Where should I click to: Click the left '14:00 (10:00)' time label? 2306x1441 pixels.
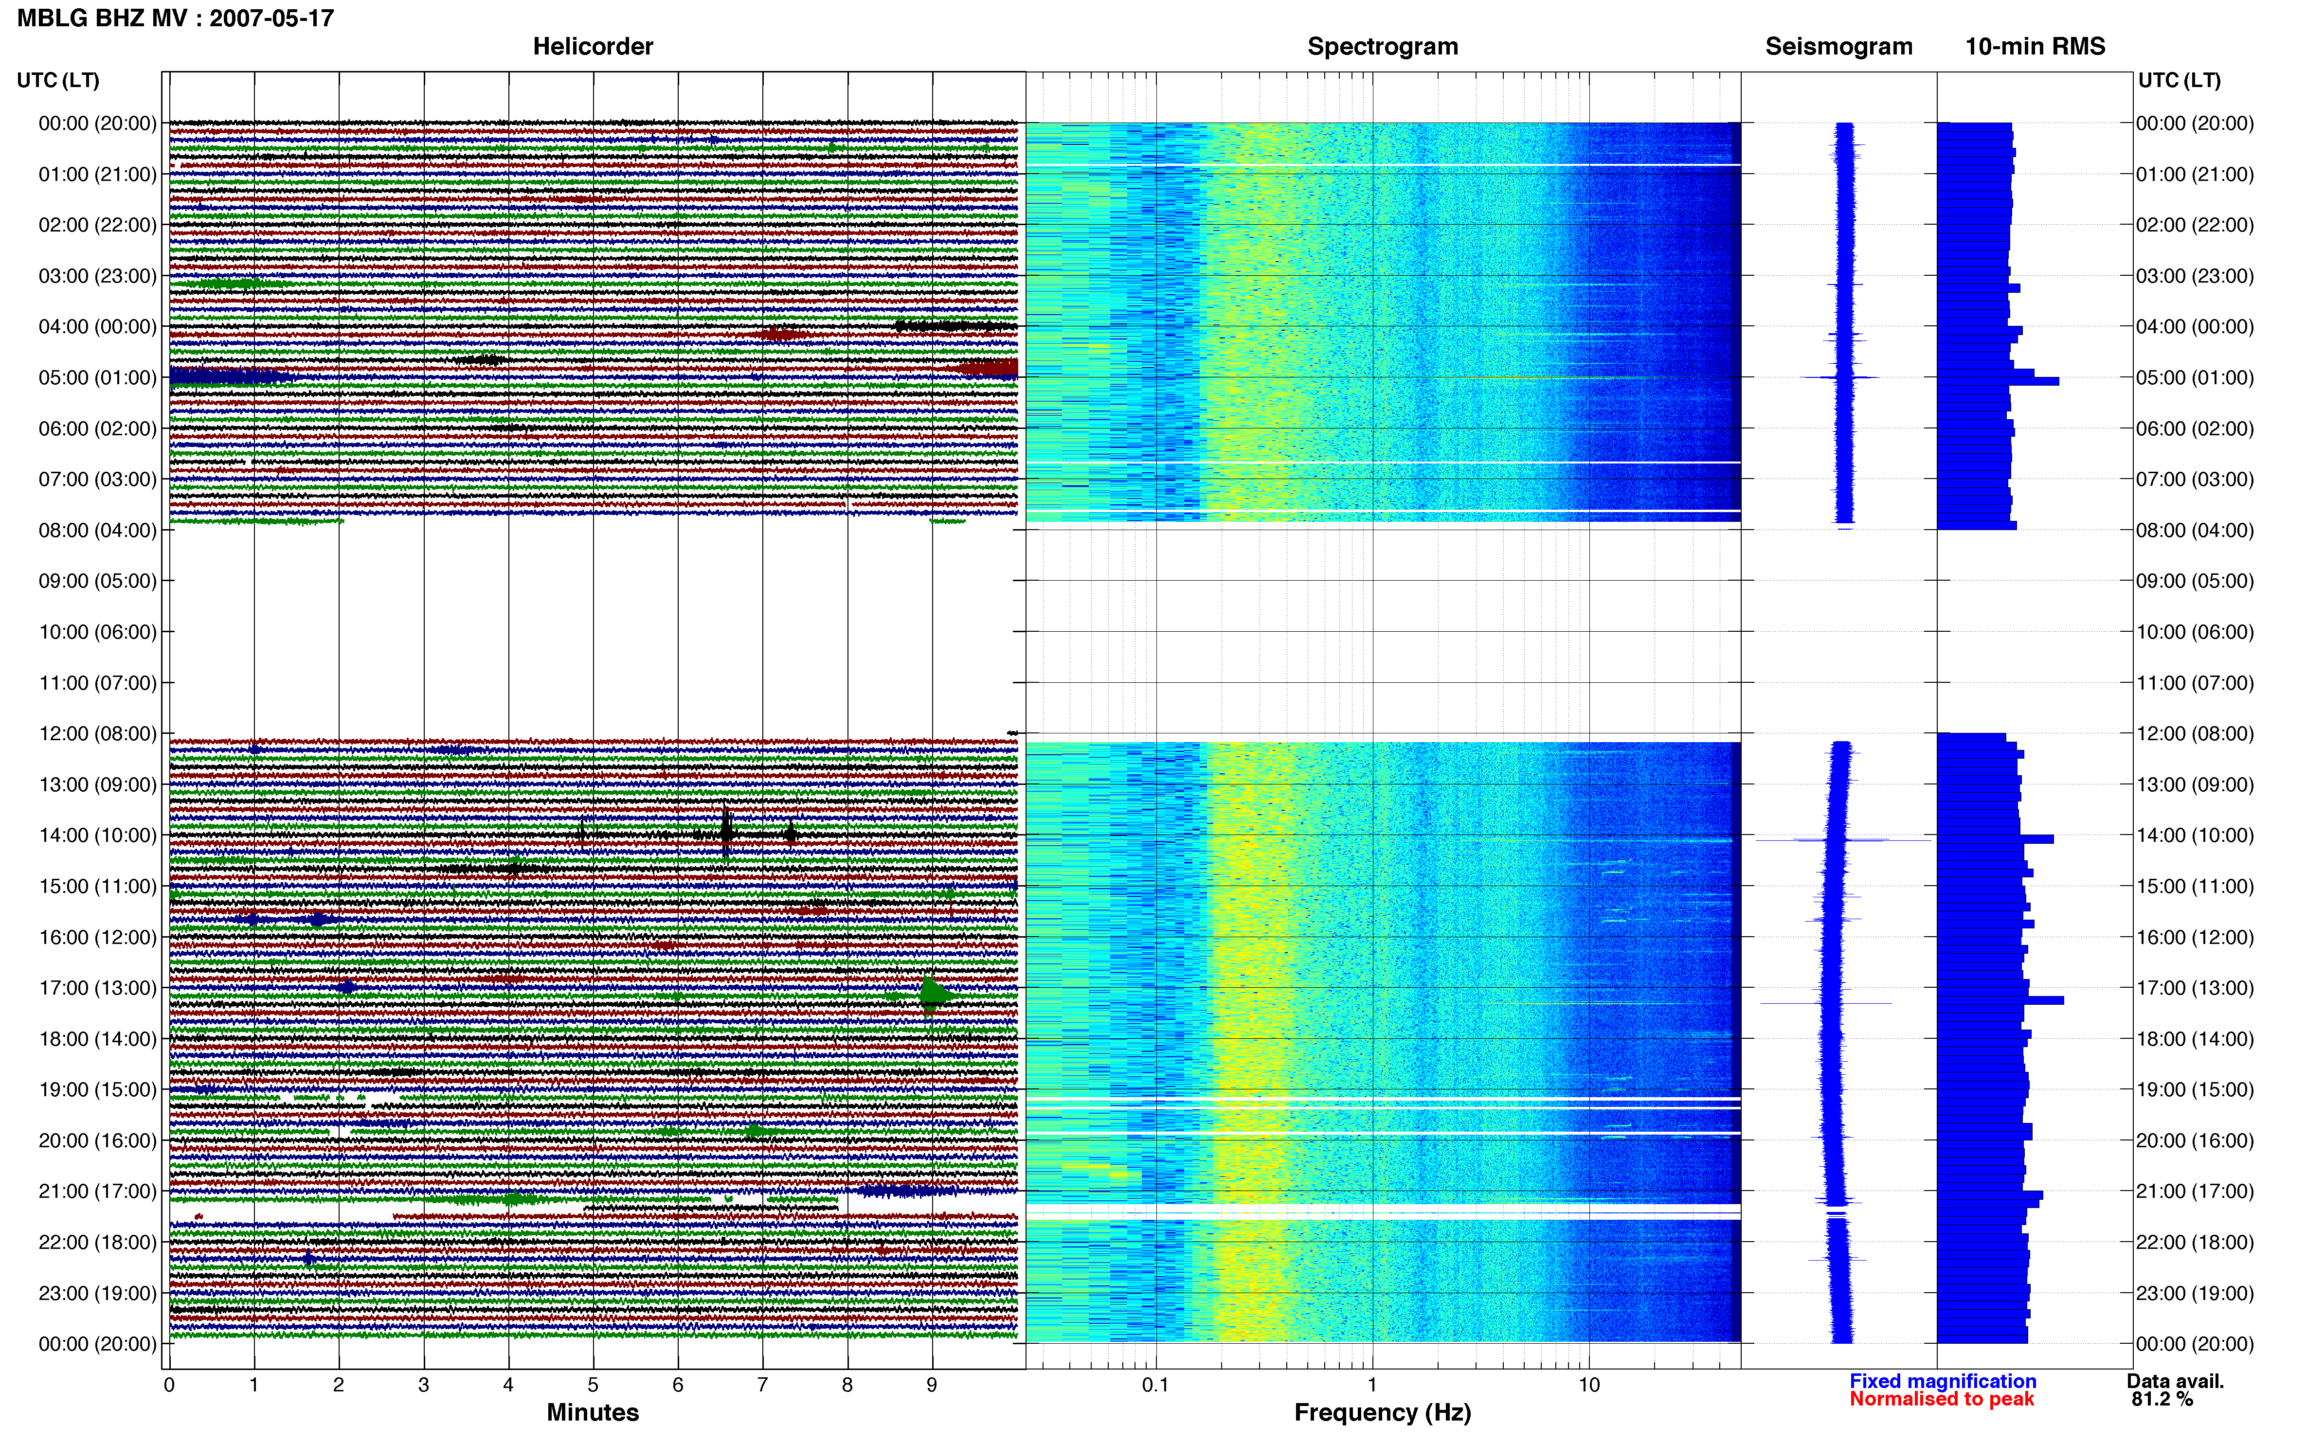[97, 835]
